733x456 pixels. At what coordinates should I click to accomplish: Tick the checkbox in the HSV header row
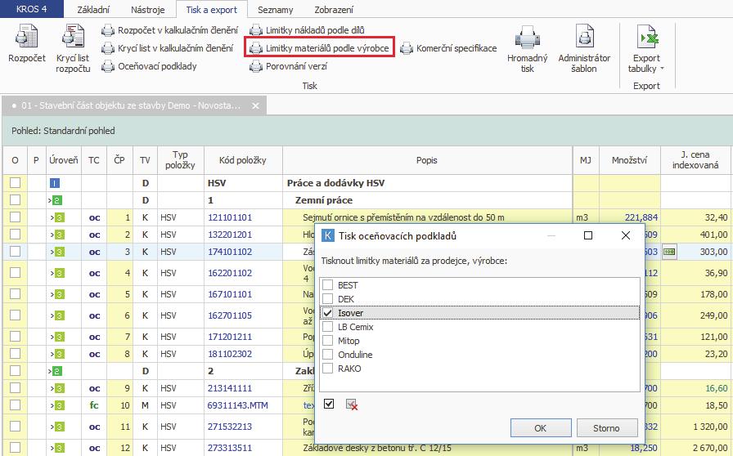point(15,183)
